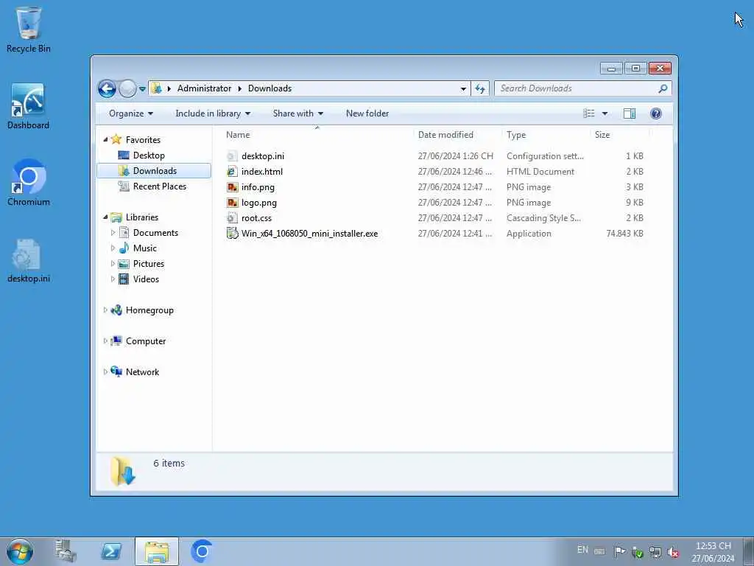754x566 pixels.
Task: Open the Organize menu
Action: point(131,113)
